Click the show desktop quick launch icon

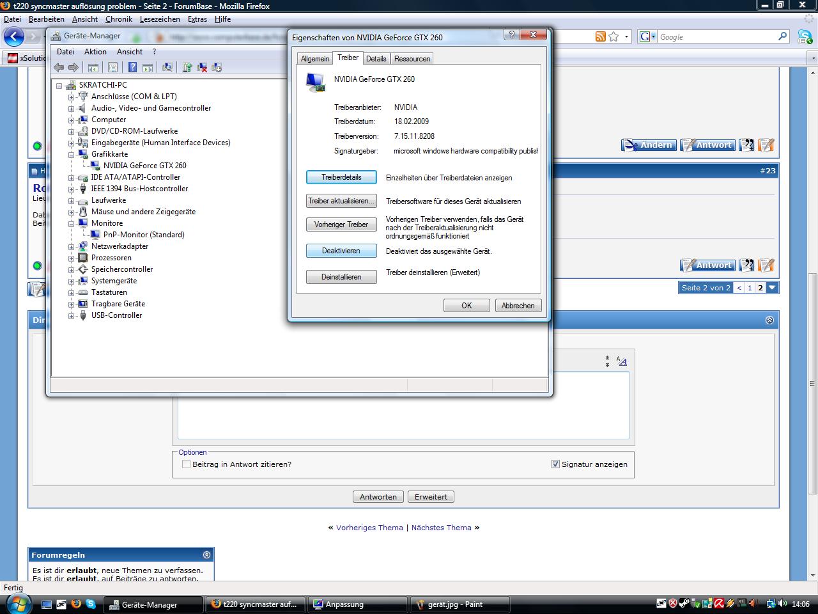click(x=47, y=604)
